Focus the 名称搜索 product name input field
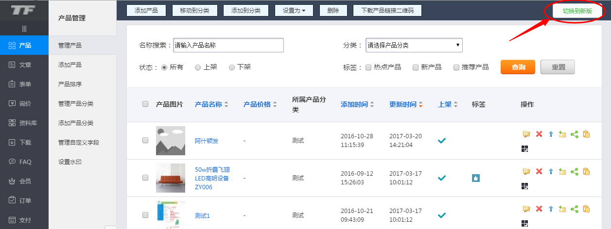 (x=228, y=46)
